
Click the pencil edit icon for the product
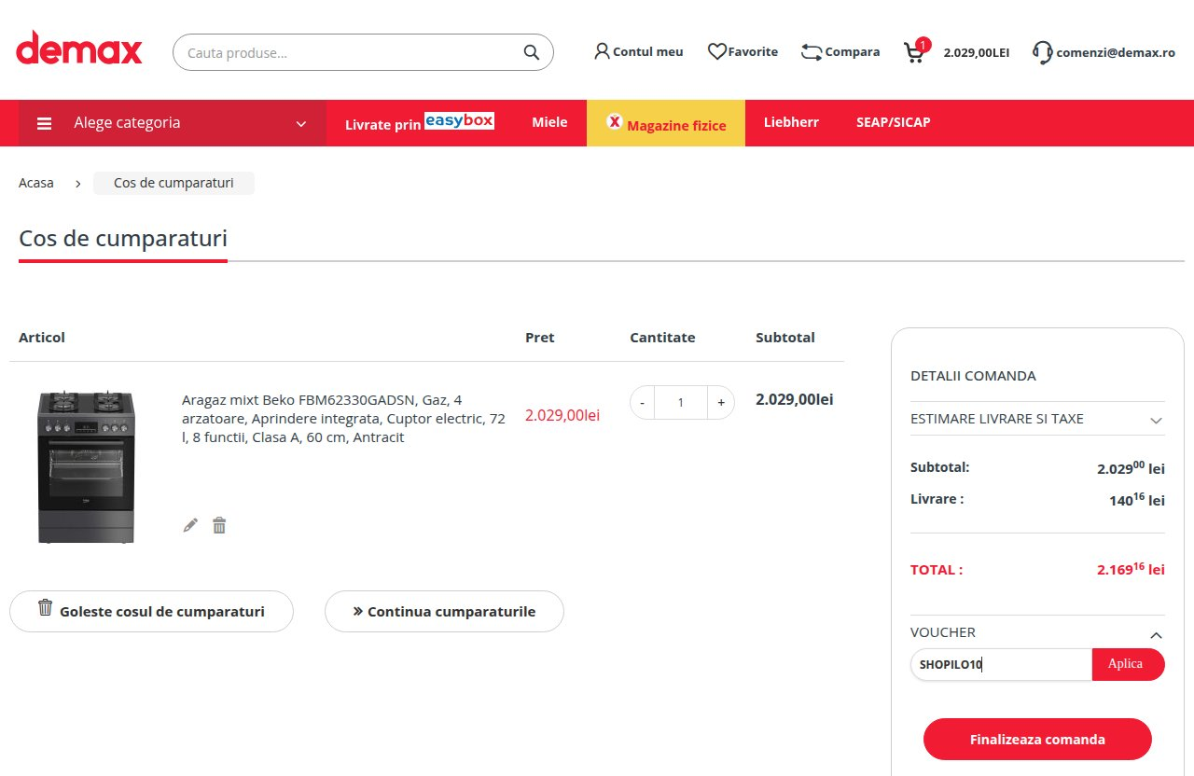pyautogui.click(x=190, y=525)
